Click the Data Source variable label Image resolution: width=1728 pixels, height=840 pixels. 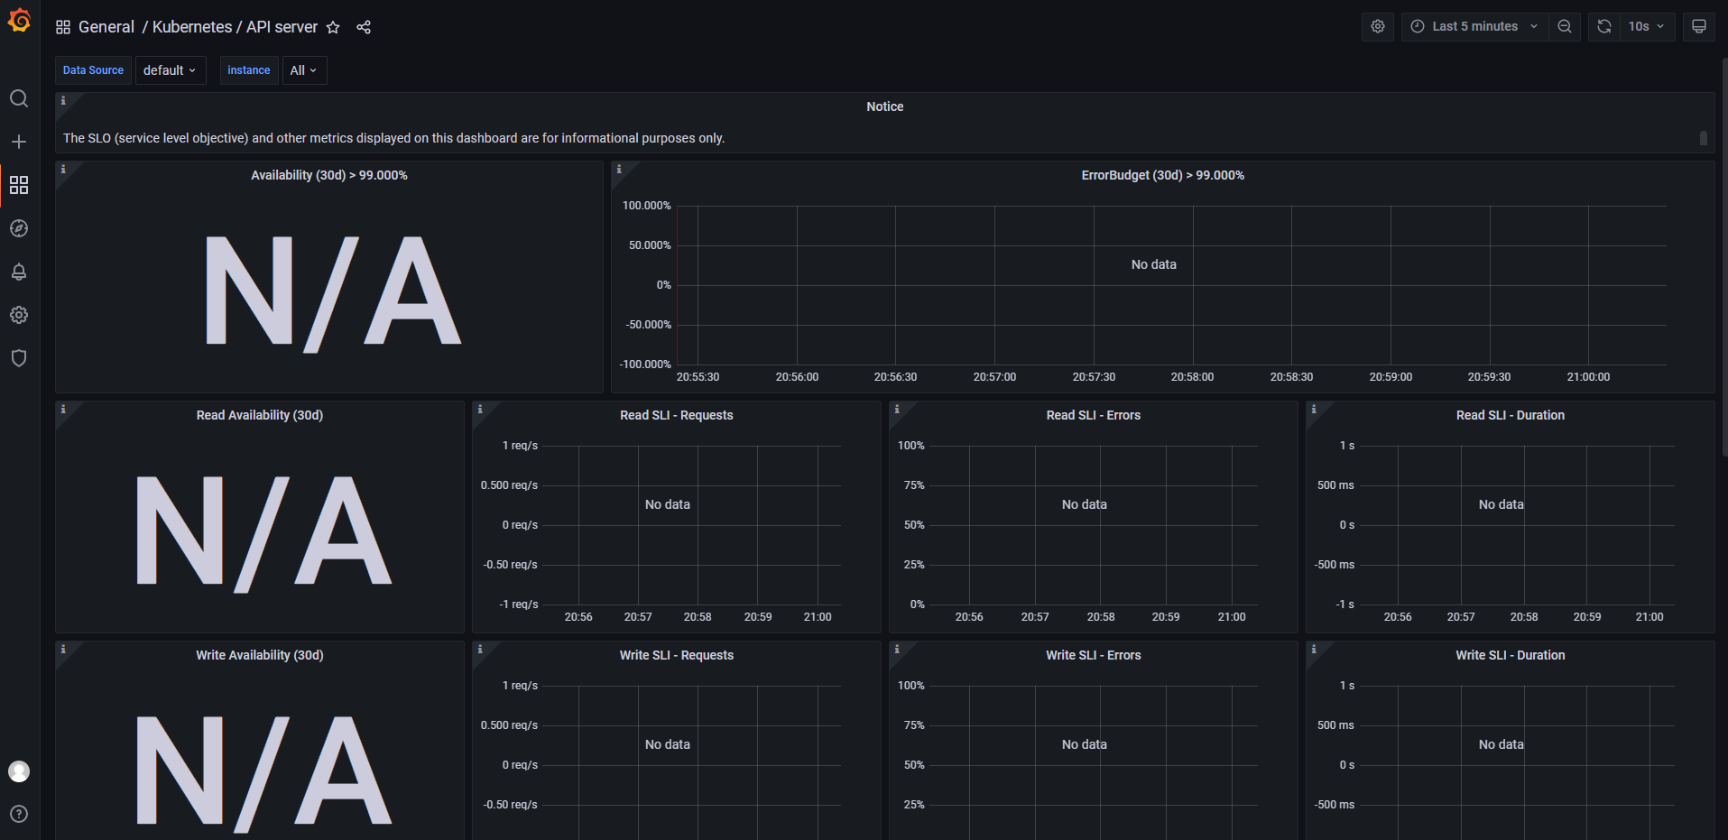tap(93, 70)
